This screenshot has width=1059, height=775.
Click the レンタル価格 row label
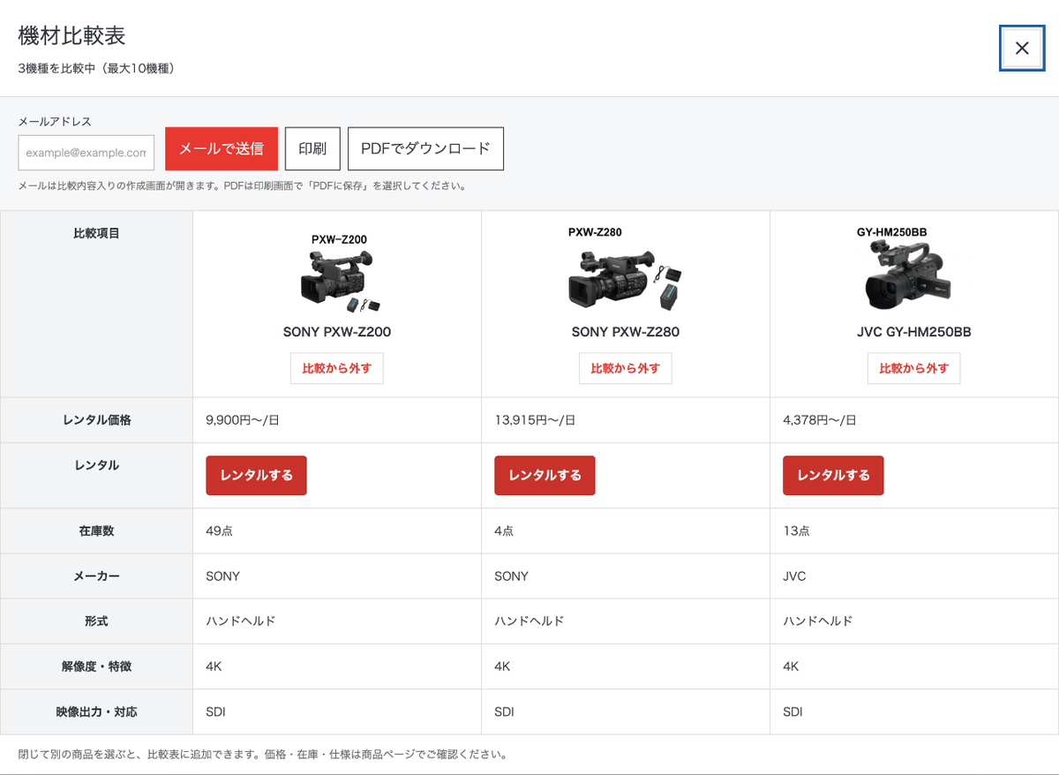pos(96,420)
